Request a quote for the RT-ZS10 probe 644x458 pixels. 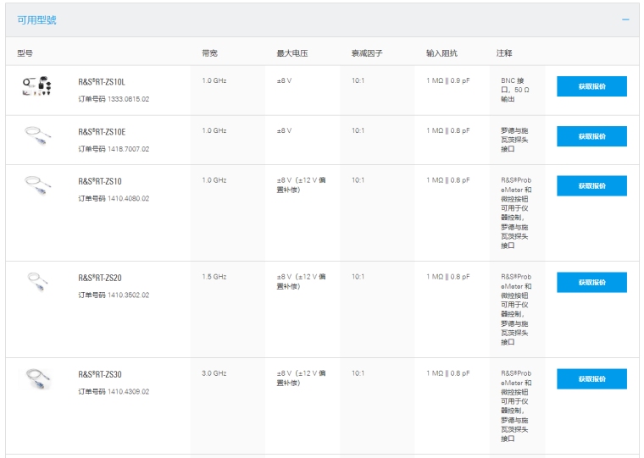coord(591,185)
